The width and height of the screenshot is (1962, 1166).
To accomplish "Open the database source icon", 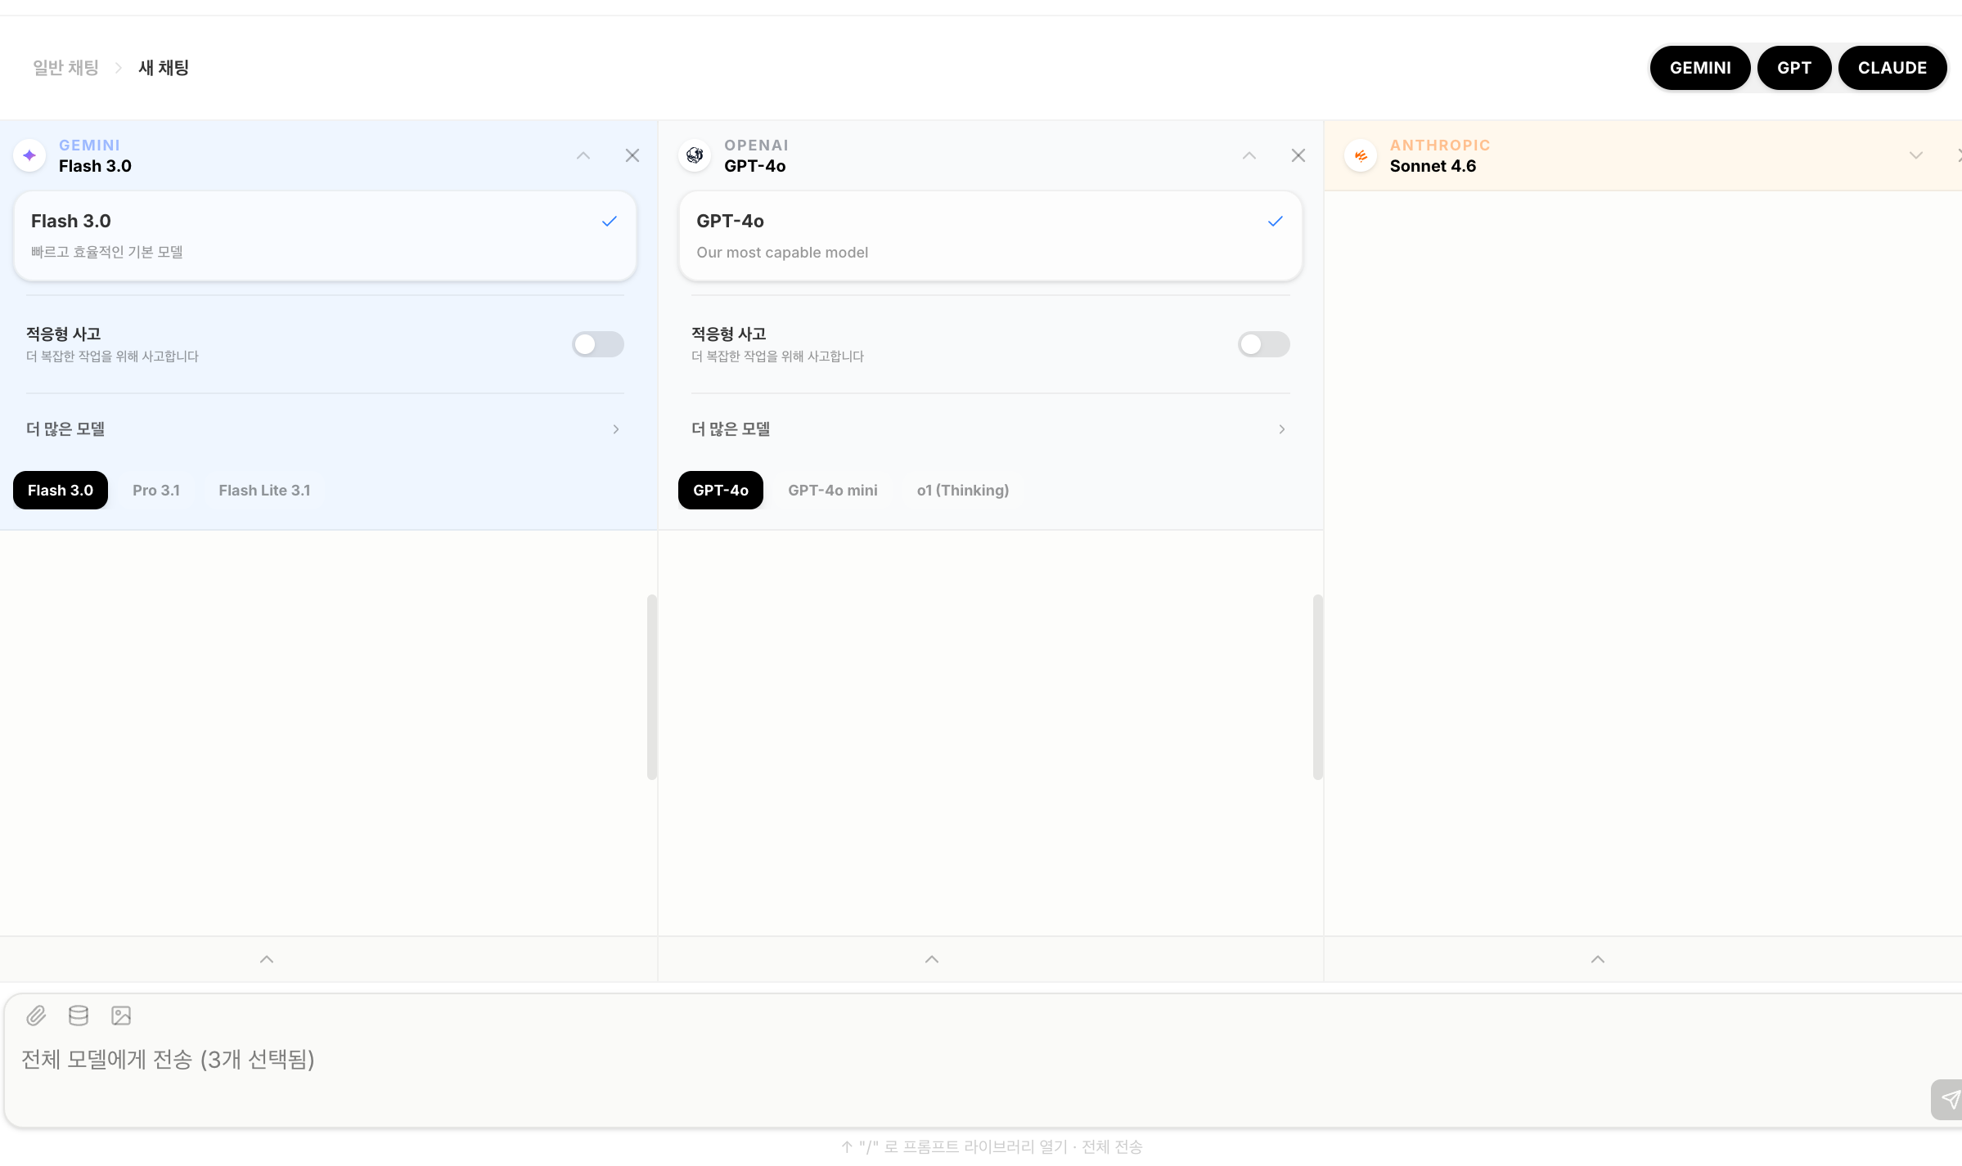I will [x=79, y=1016].
